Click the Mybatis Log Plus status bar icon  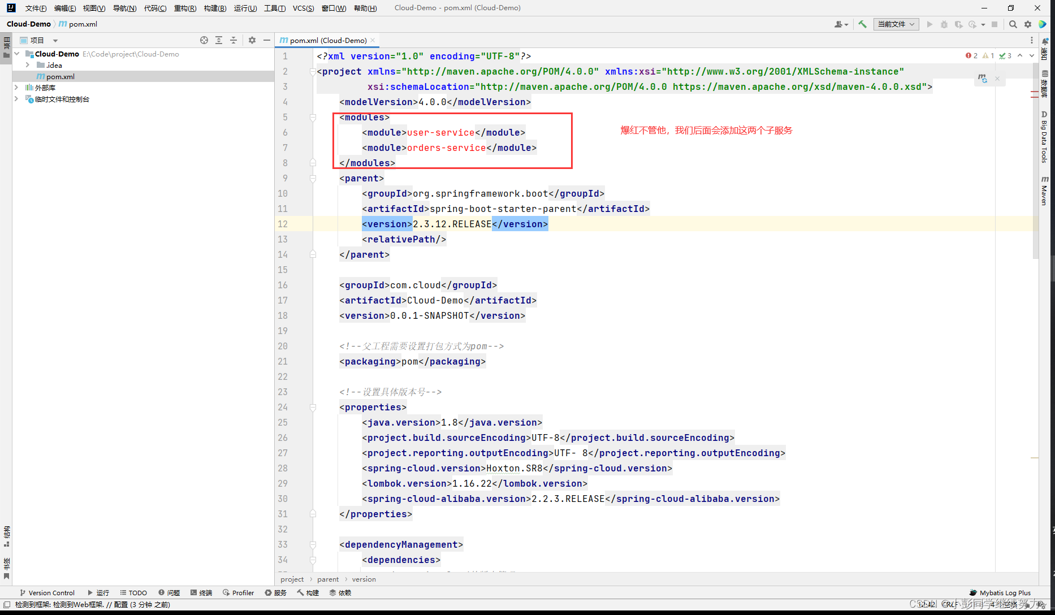pos(1000,592)
